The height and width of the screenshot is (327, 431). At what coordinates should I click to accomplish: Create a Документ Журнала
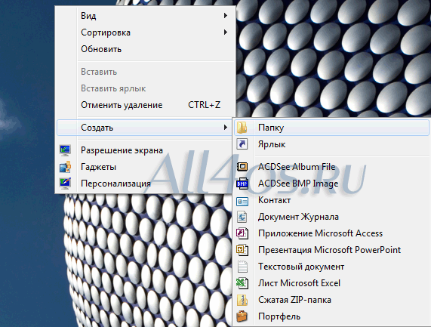[x=331, y=217]
